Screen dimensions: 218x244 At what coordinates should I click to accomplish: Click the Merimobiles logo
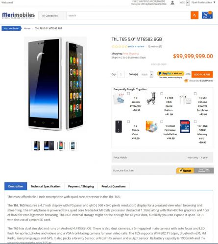point(19,15)
